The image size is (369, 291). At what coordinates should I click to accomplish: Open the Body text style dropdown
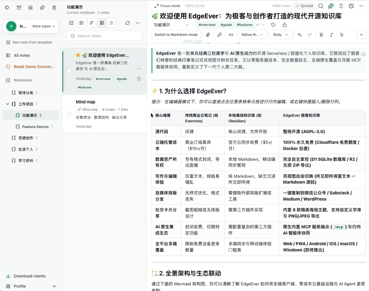281,35
